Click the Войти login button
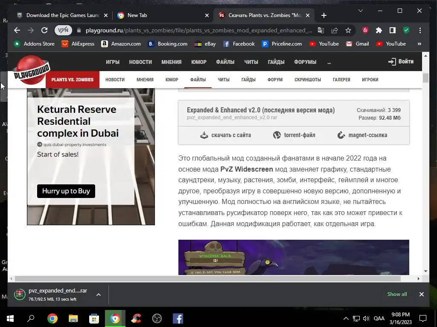Screen dimensions: 437x327 click(x=401, y=61)
